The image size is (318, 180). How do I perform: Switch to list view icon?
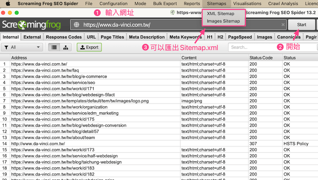point(54,47)
